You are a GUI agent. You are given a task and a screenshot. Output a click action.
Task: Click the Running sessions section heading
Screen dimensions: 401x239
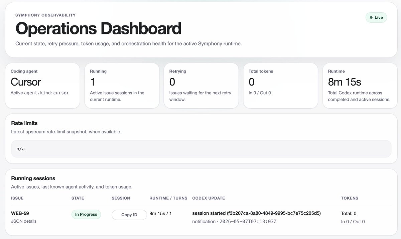[33, 178]
